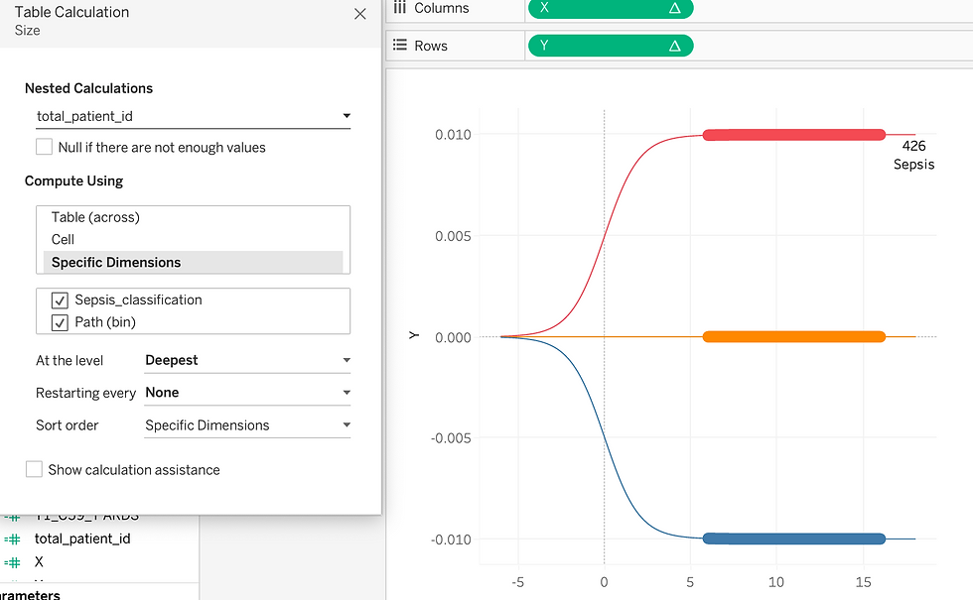This screenshot has width=973, height=600.
Task: Click the red Sepsis thick bar mark
Action: pyautogui.click(x=793, y=135)
